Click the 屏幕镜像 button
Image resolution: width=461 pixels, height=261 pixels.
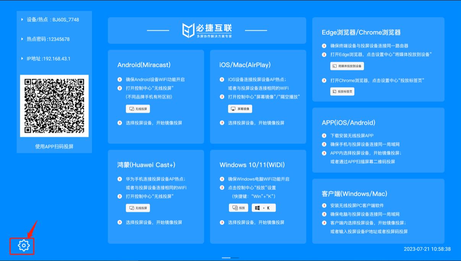[240, 109]
